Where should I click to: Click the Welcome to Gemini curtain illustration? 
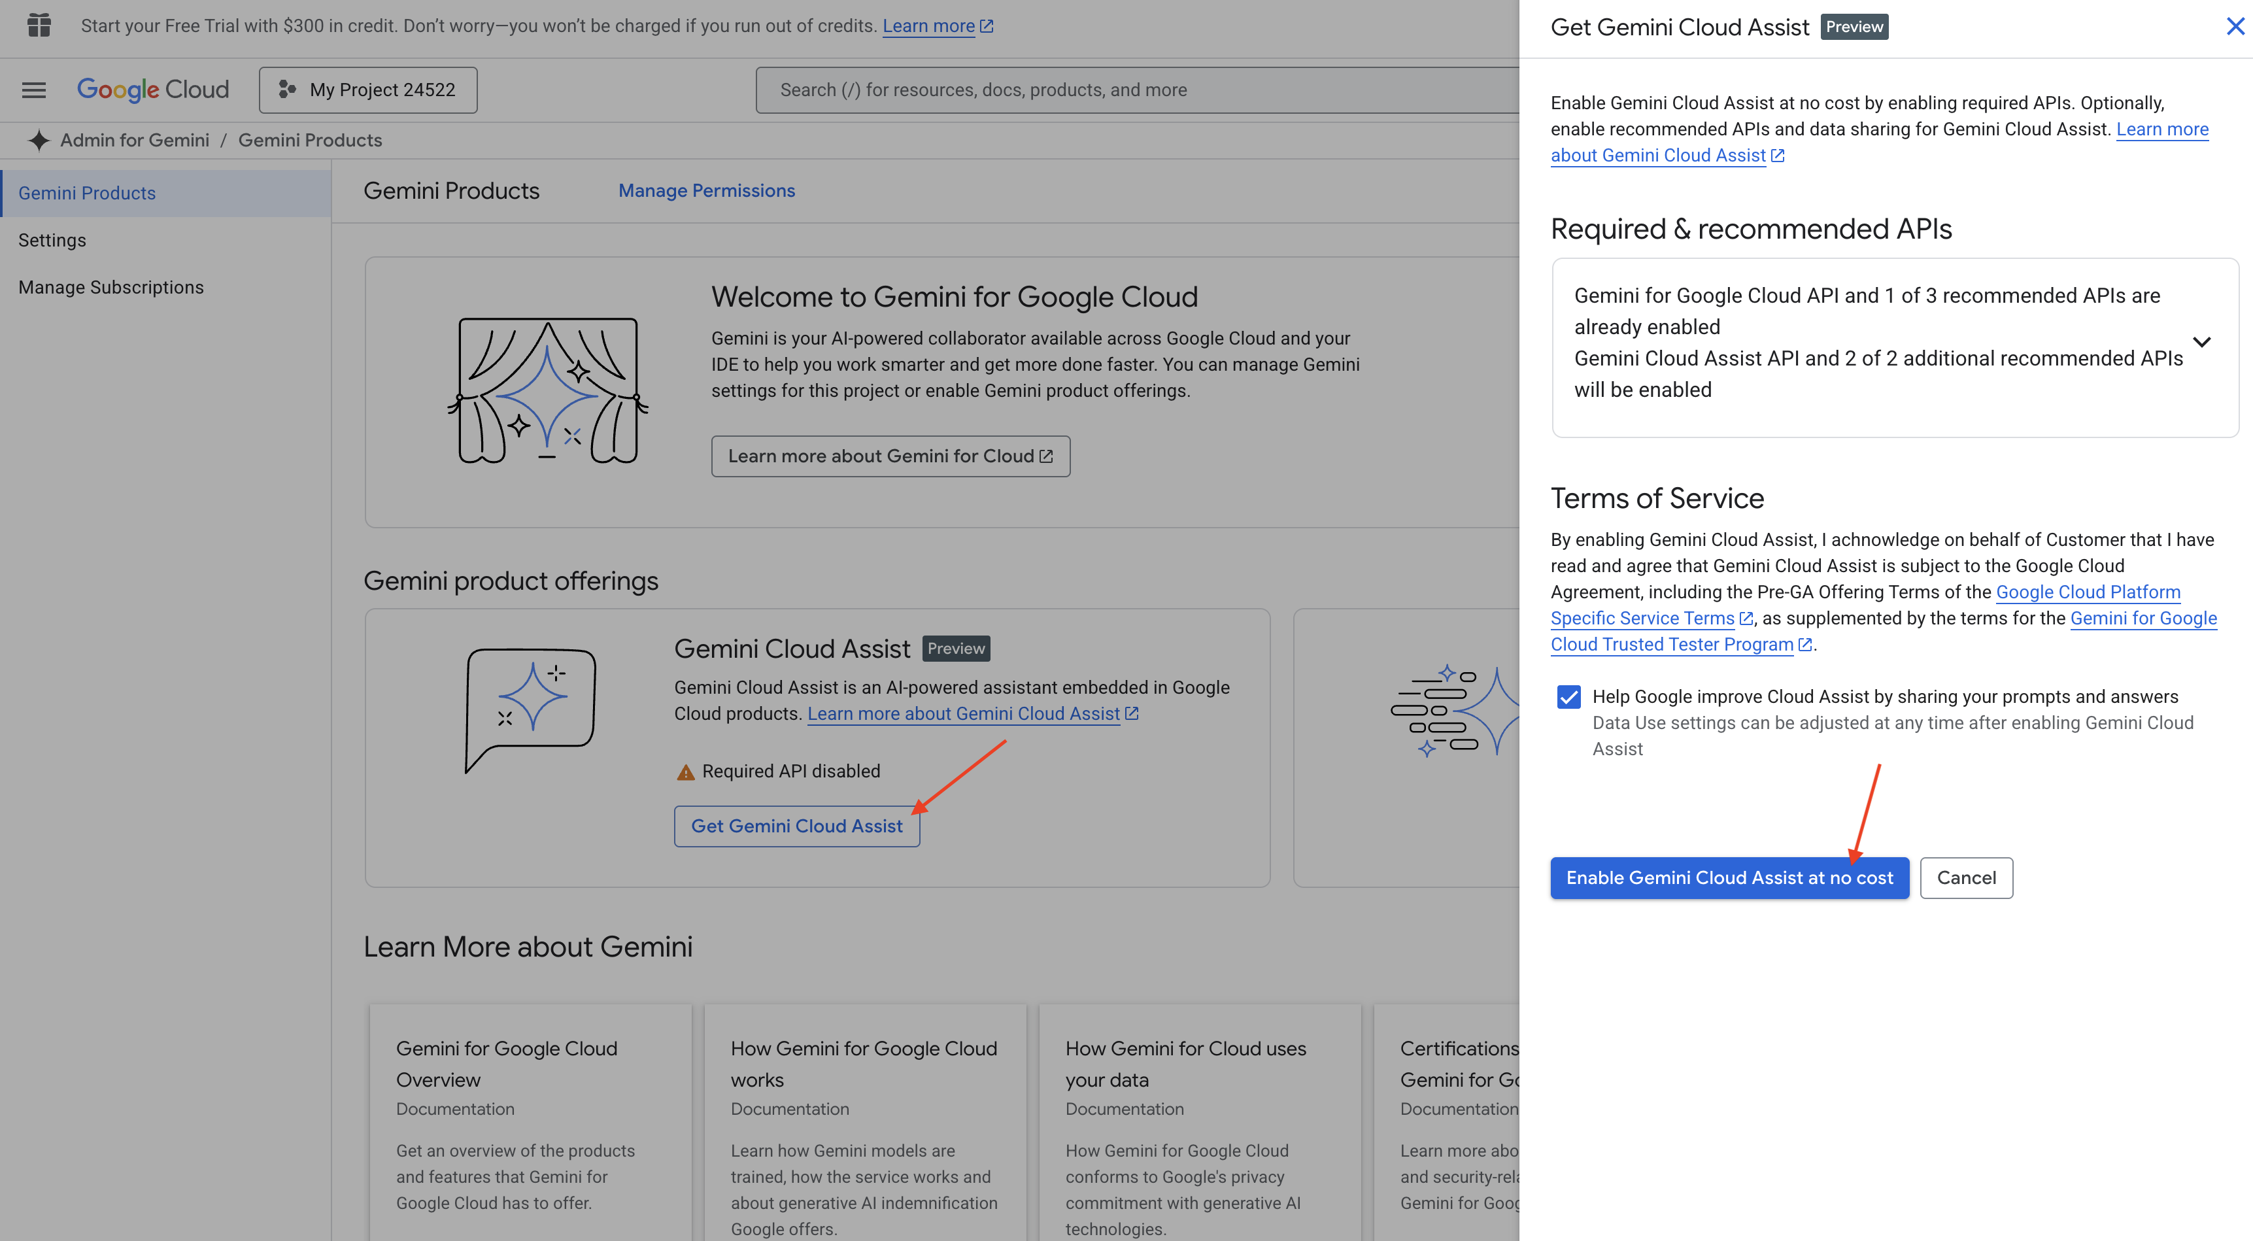547,390
